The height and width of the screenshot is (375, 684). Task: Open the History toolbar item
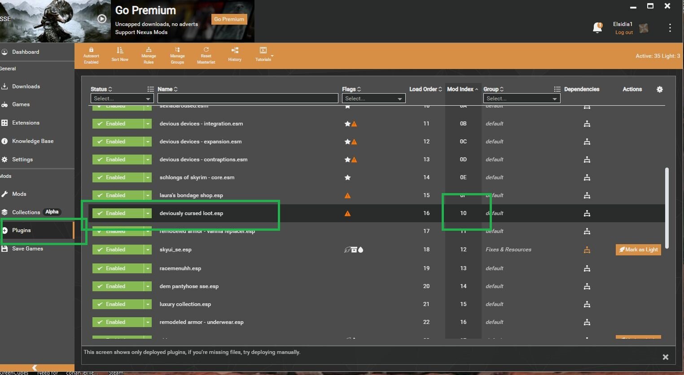coord(235,55)
